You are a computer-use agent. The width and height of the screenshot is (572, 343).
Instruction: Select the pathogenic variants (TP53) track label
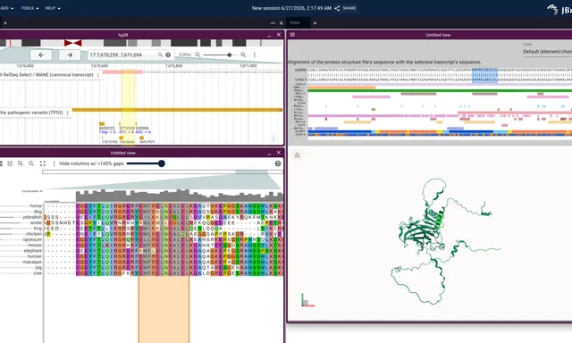[x=31, y=113]
